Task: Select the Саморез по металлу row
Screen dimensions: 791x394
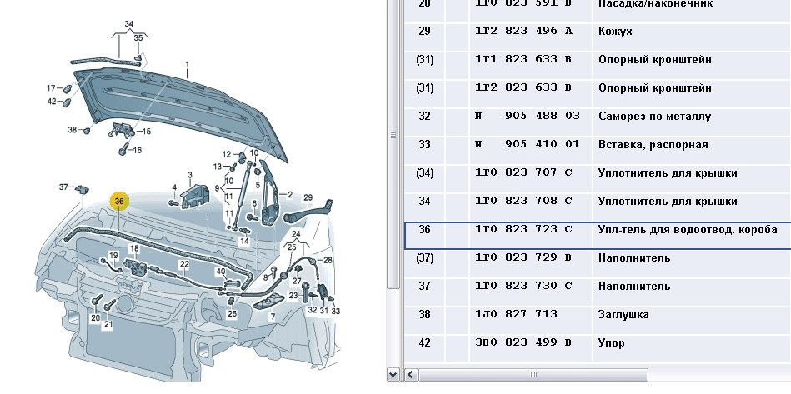Action: (654, 117)
